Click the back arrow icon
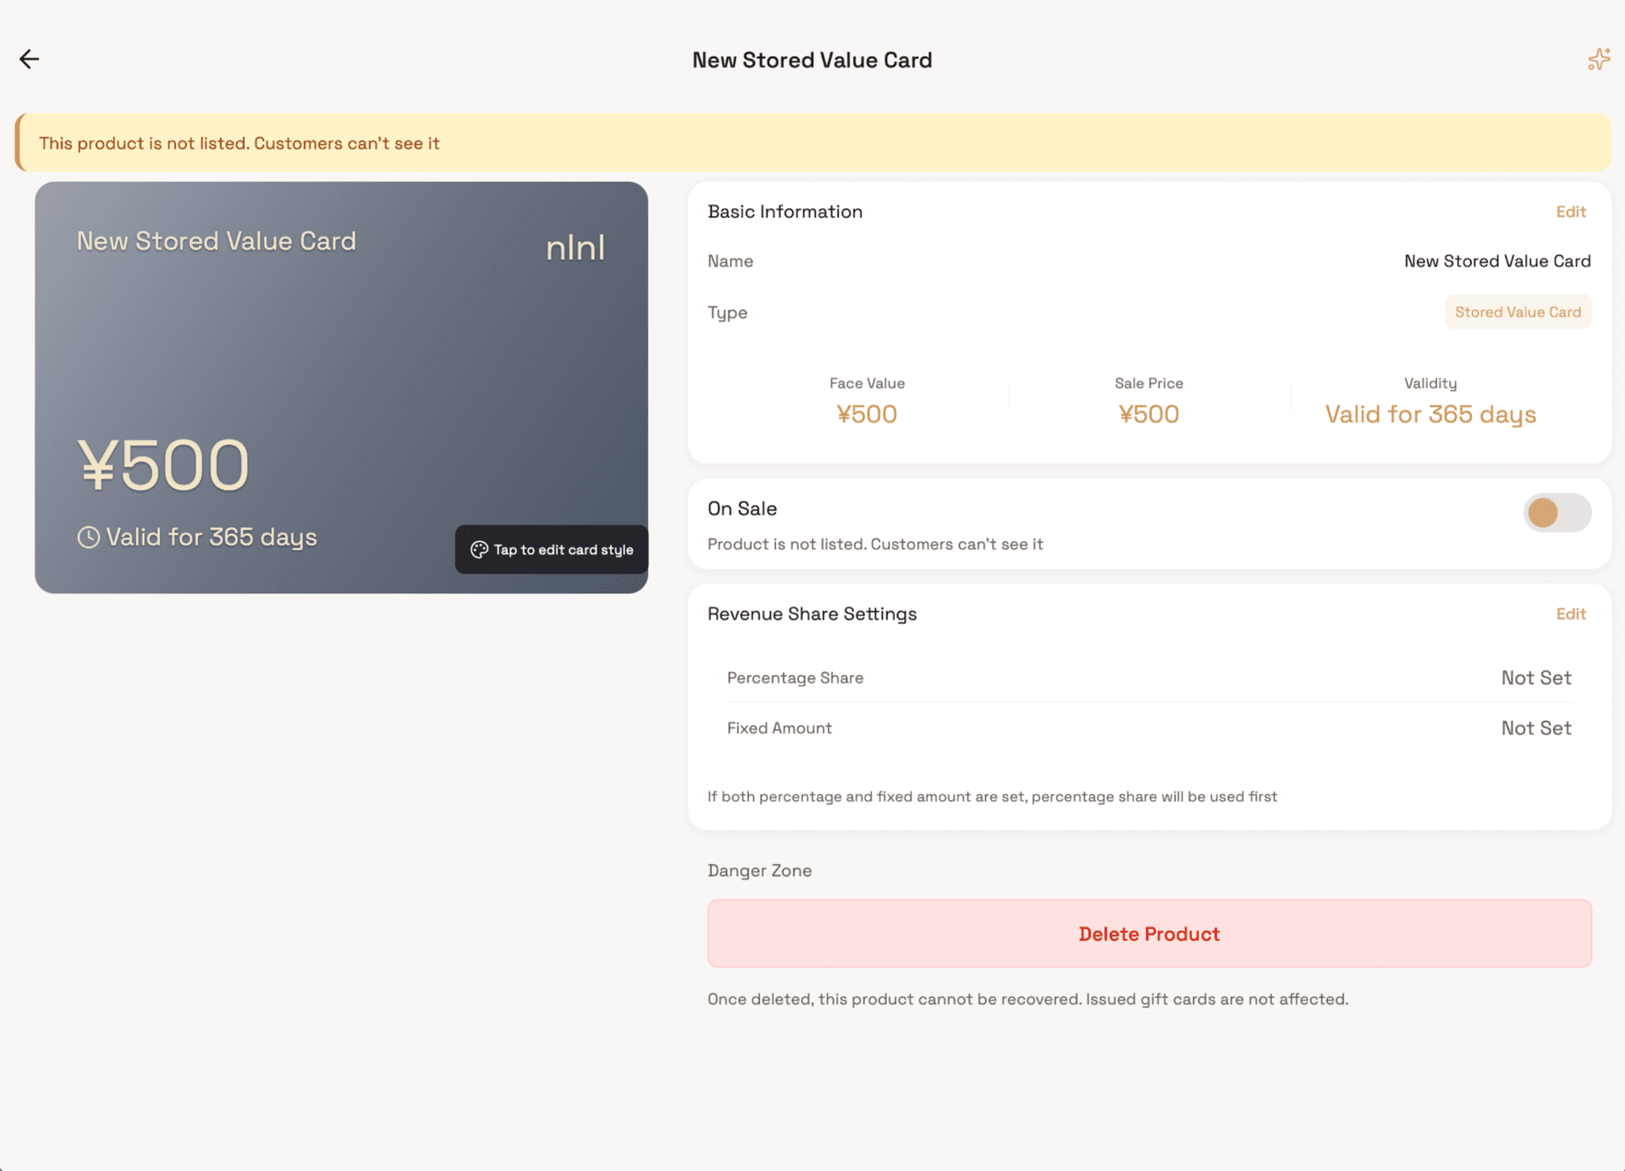 pyautogui.click(x=30, y=58)
